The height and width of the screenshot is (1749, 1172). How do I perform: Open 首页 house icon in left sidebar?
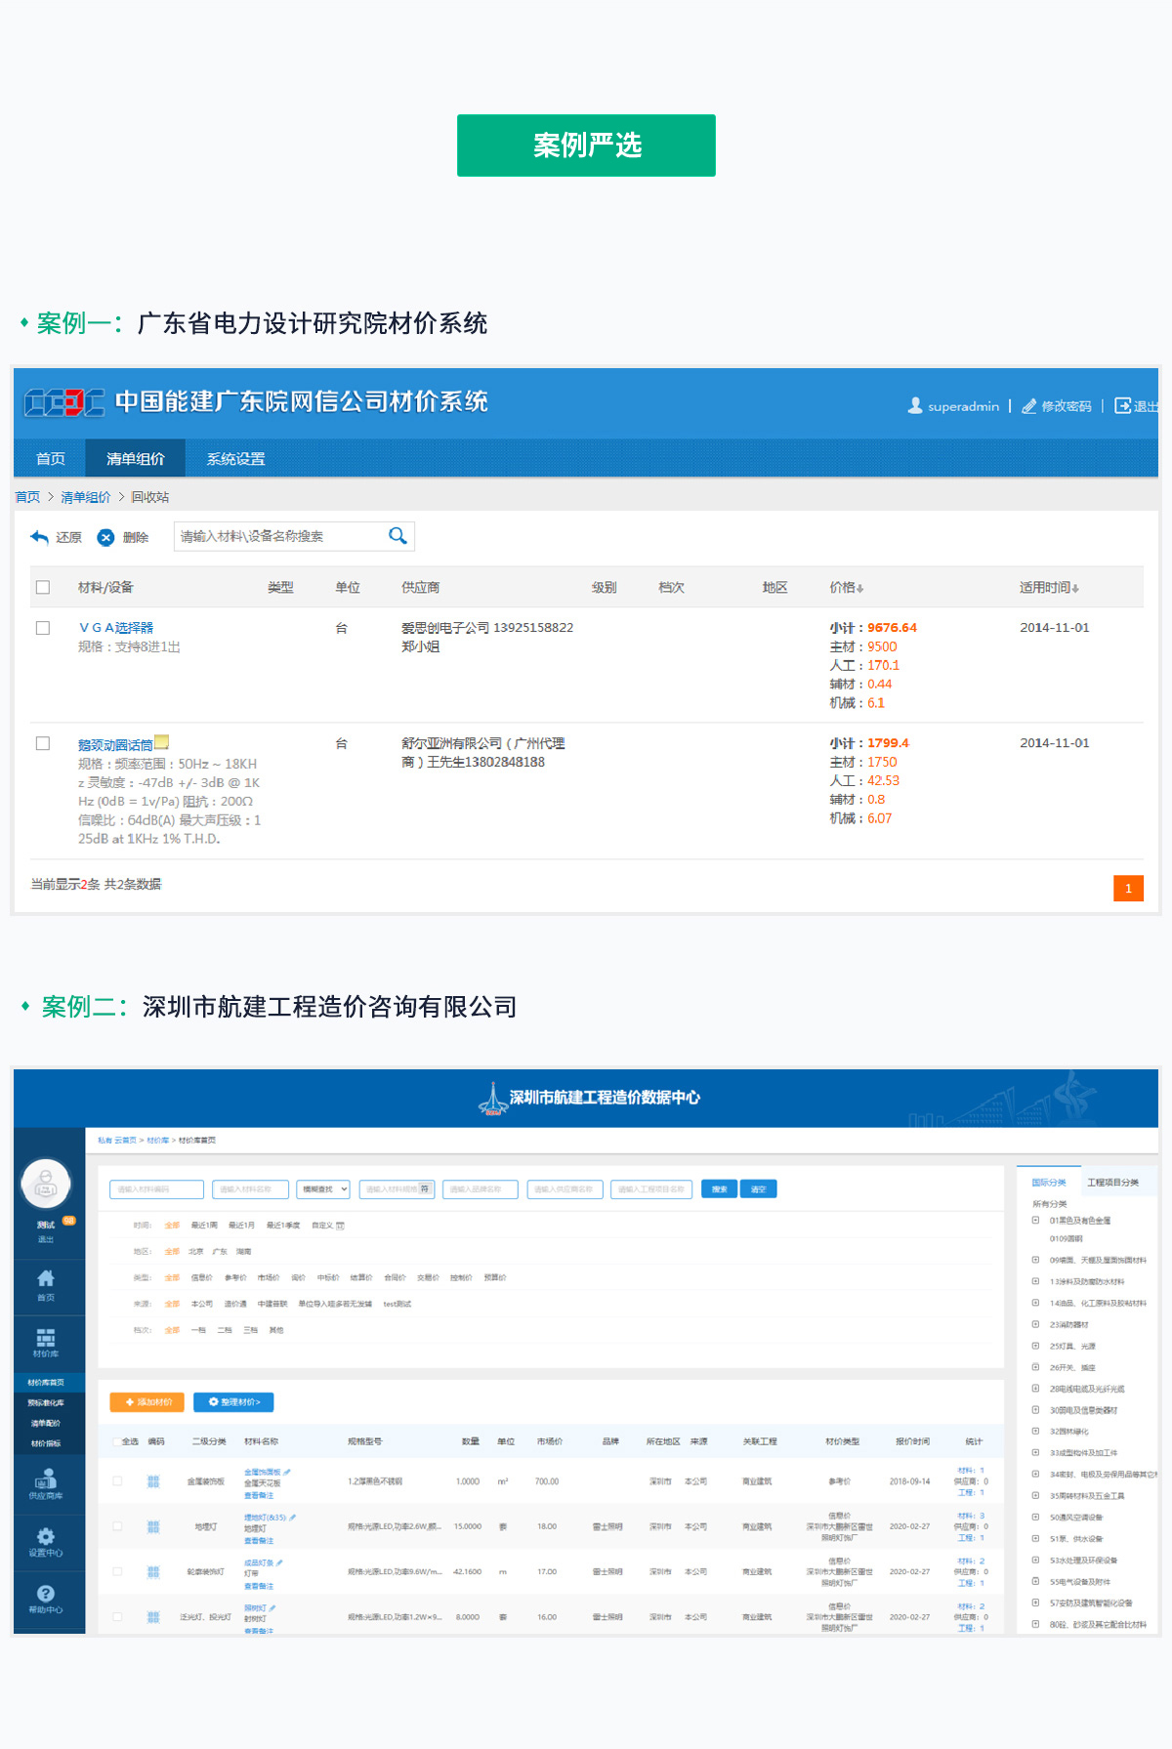pyautogui.click(x=46, y=1279)
